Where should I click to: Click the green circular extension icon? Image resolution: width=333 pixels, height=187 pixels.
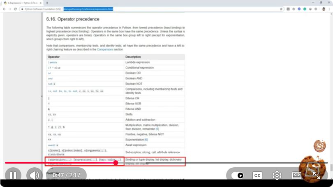click(x=305, y=9)
